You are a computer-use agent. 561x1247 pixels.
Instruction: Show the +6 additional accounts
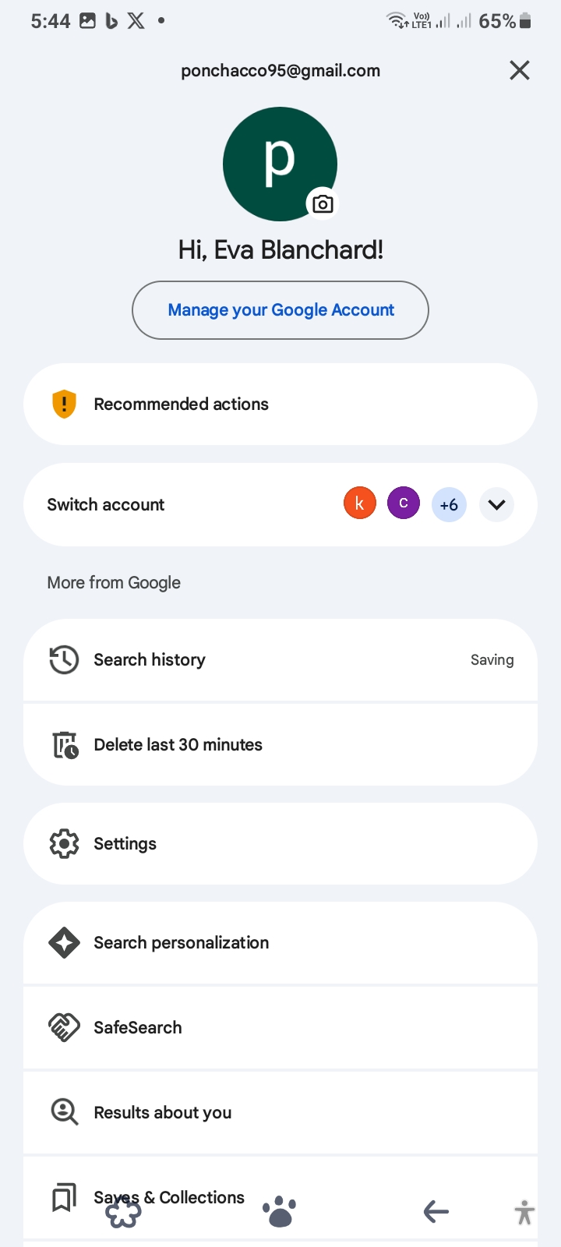pyautogui.click(x=449, y=504)
